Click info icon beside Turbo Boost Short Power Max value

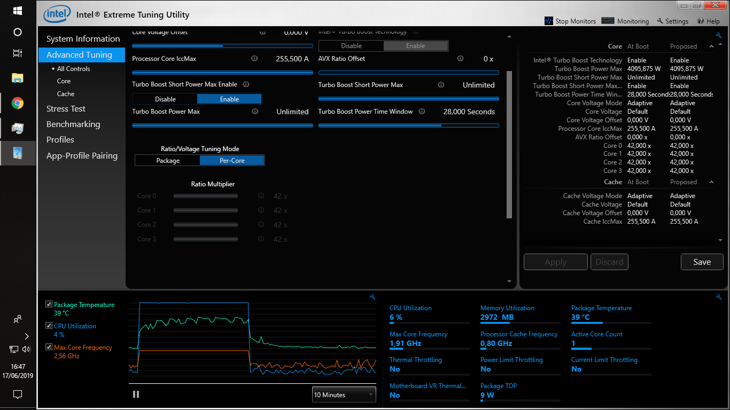(441, 85)
